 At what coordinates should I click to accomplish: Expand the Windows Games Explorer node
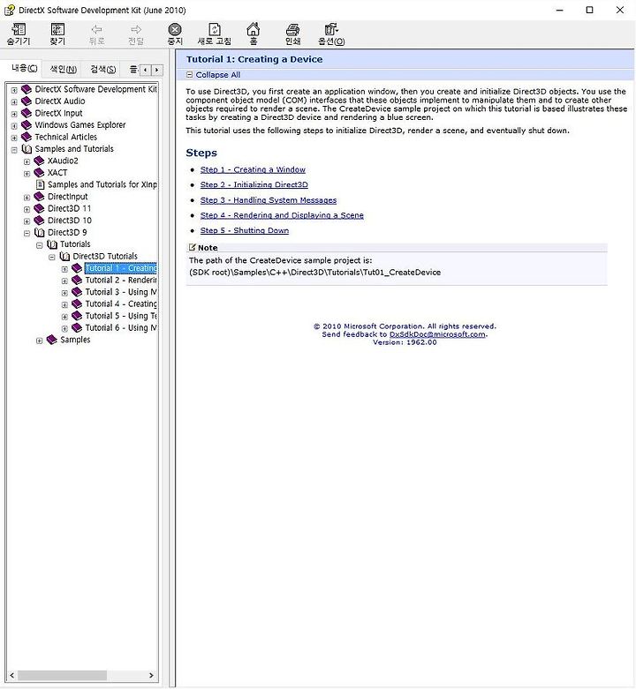click(x=14, y=125)
